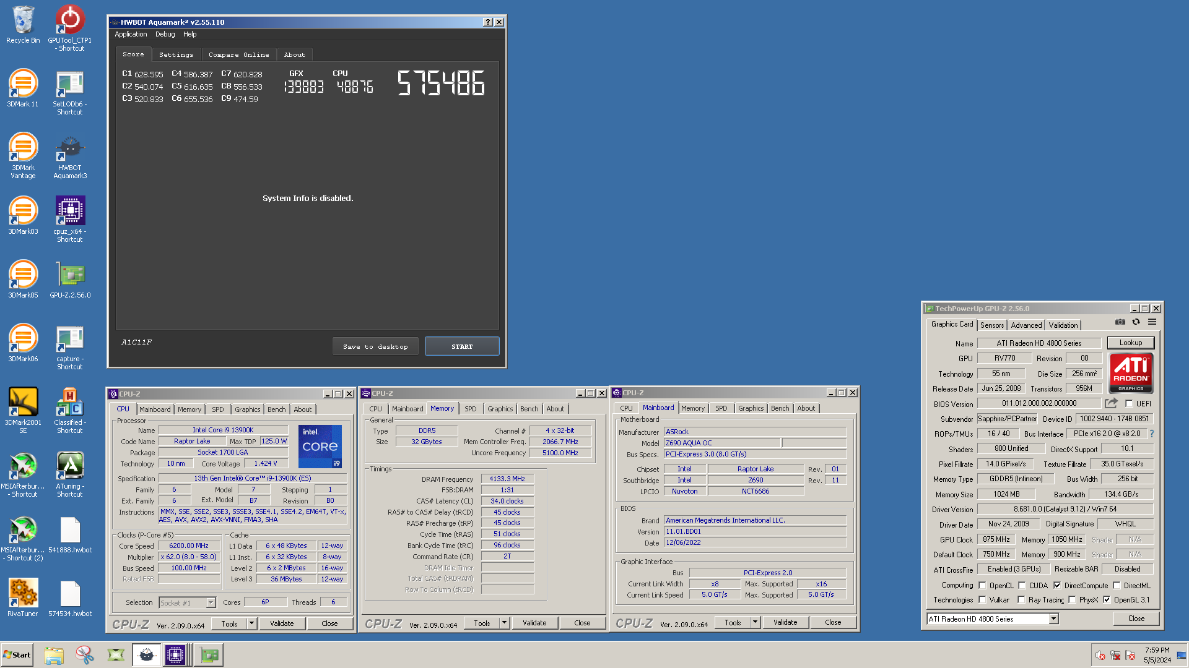This screenshot has height=668, width=1189.
Task: Expand Tools dropdown arrow in CPU-Z Memory window
Action: point(505,623)
